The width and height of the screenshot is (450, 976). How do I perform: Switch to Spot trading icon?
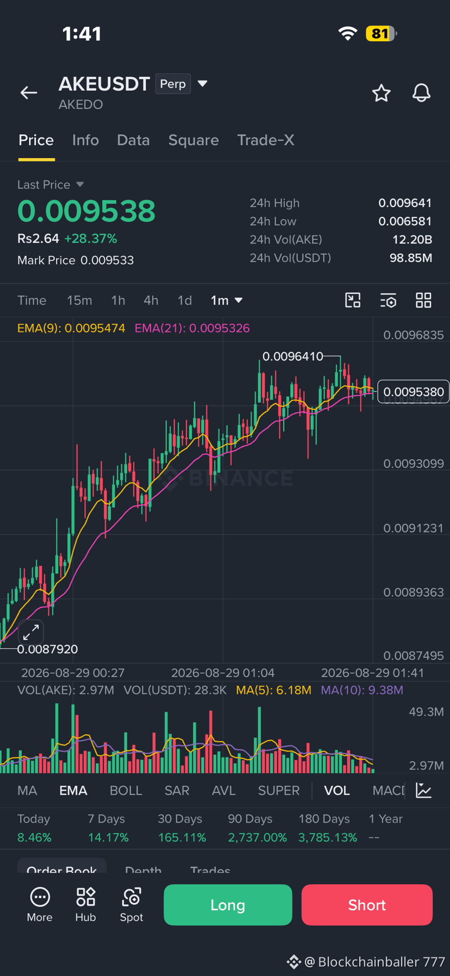[x=132, y=905]
